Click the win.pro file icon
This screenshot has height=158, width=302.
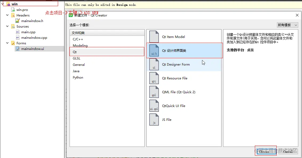[x=13, y=10]
